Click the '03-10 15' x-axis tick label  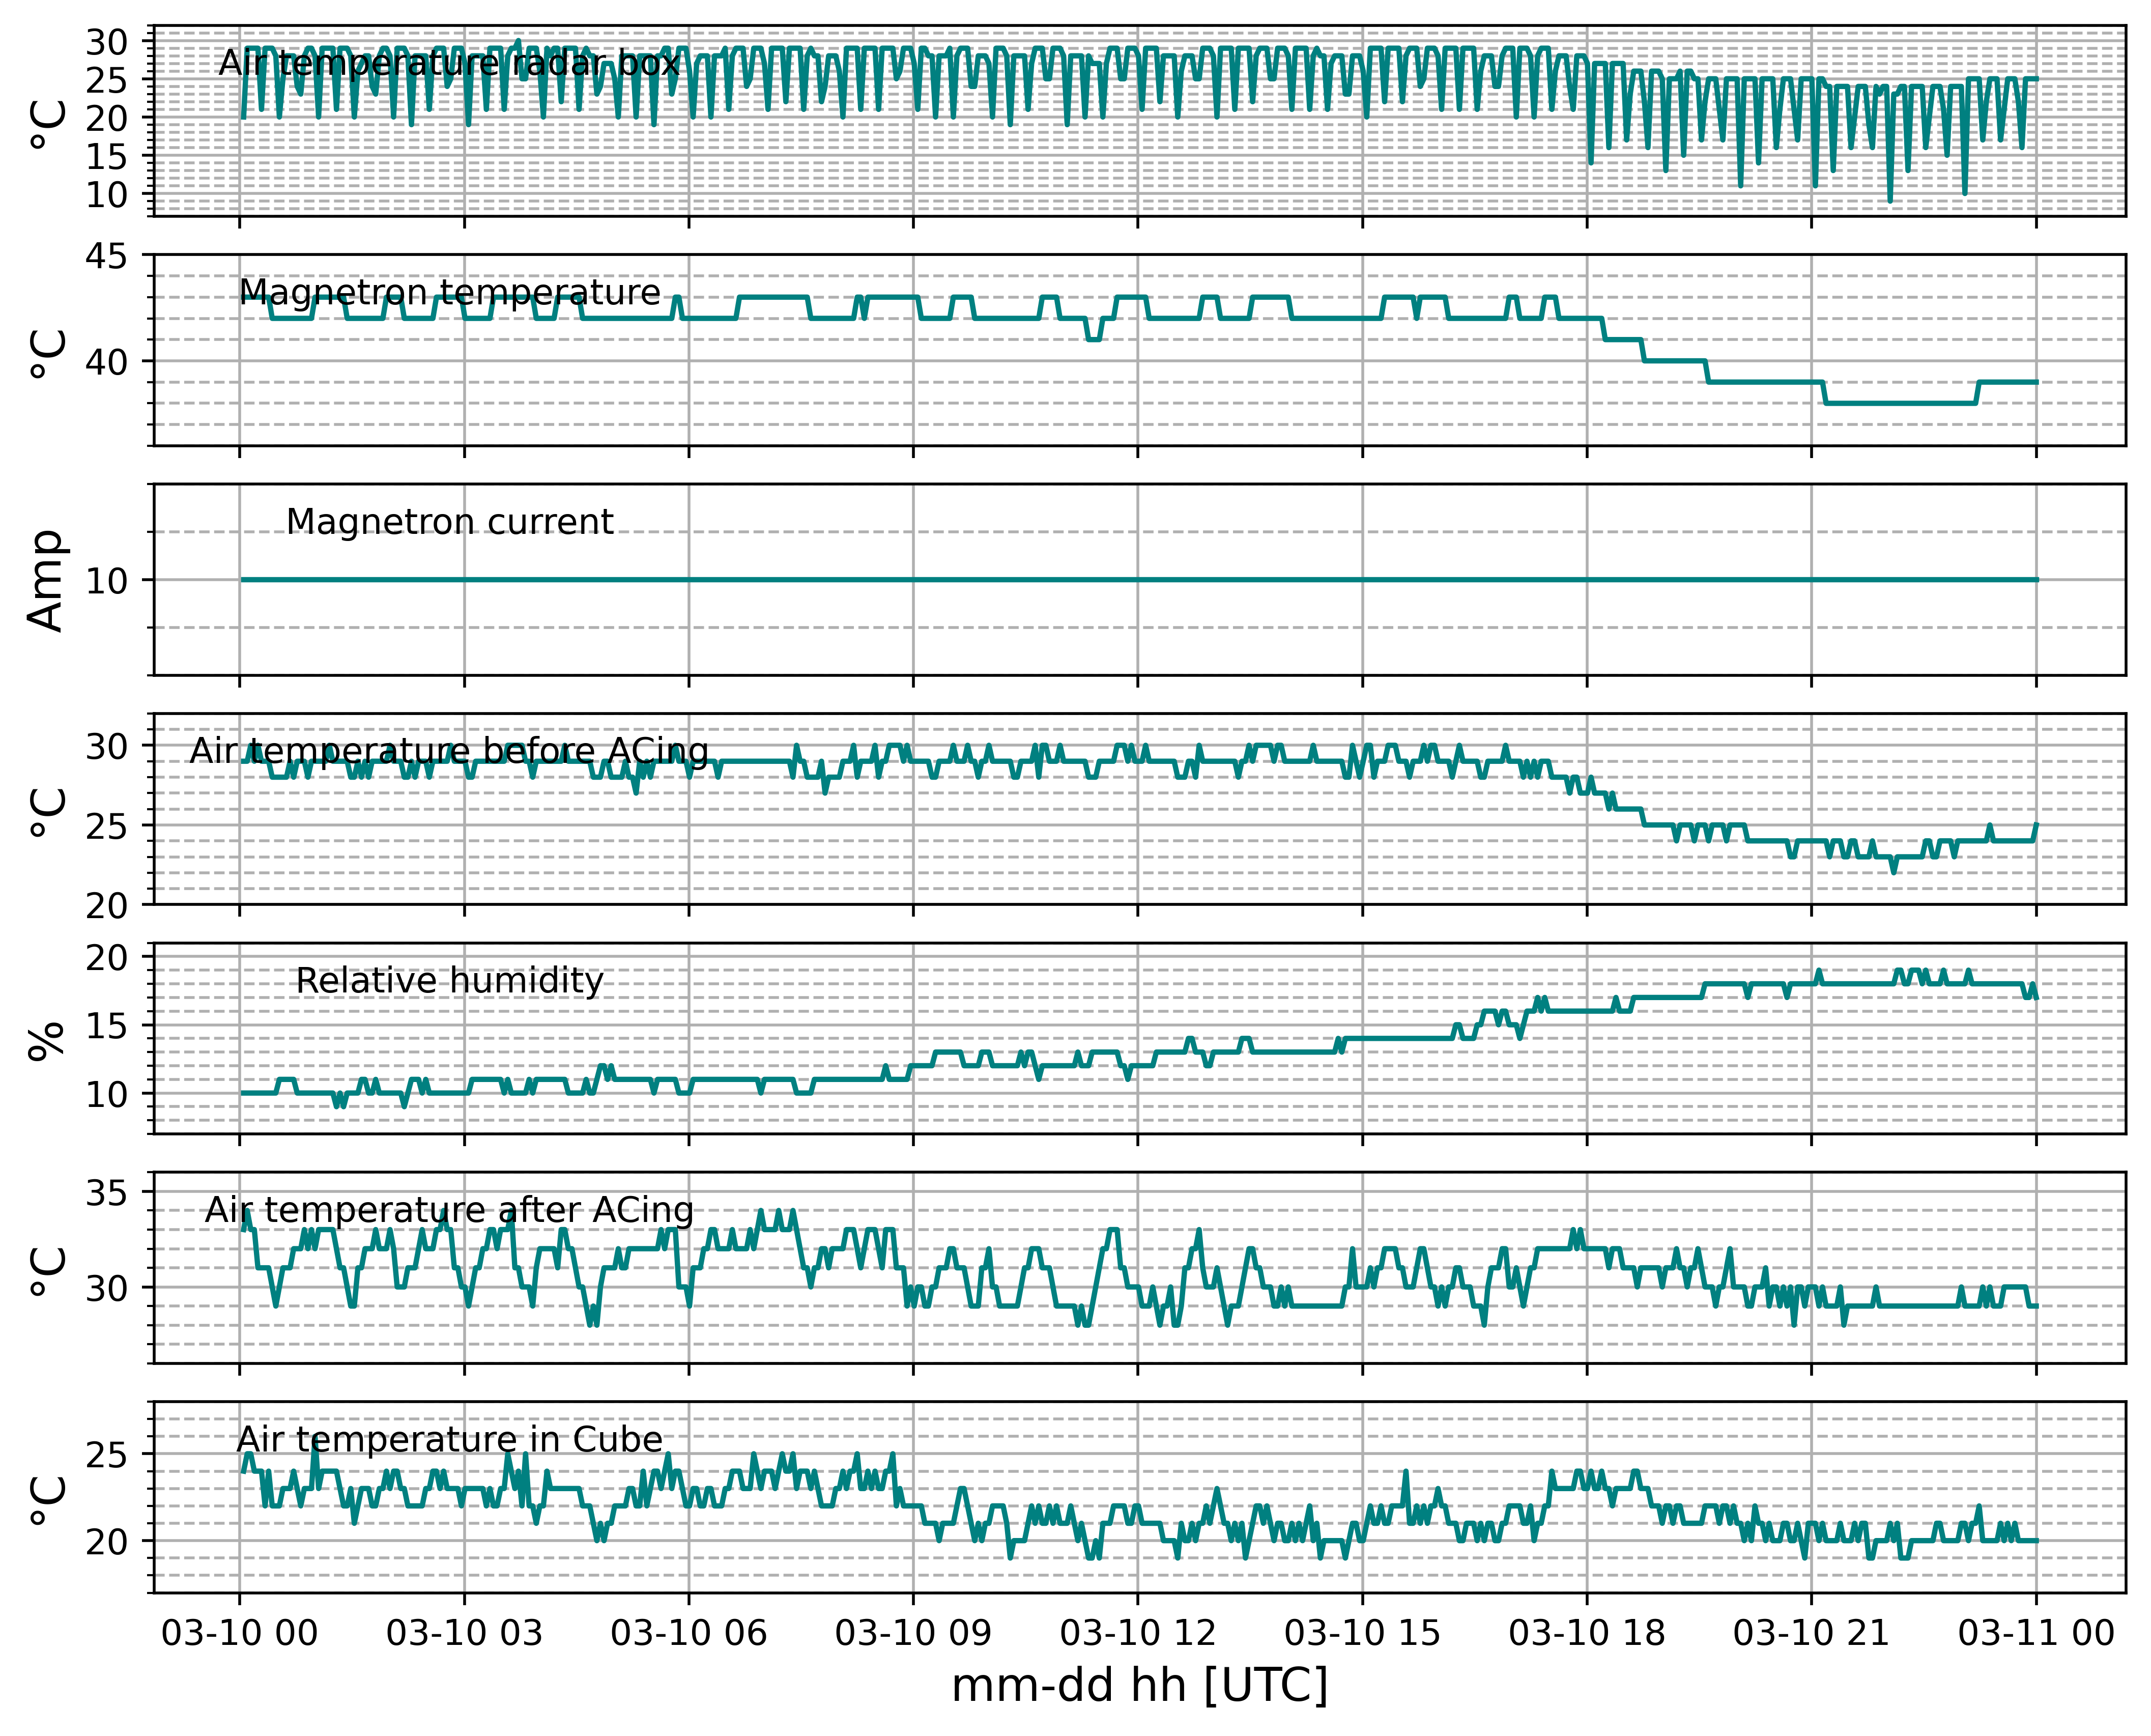click(1362, 1633)
